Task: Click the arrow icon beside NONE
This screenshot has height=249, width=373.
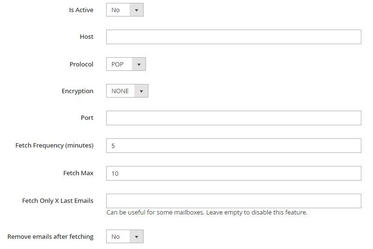Action: 141,91
